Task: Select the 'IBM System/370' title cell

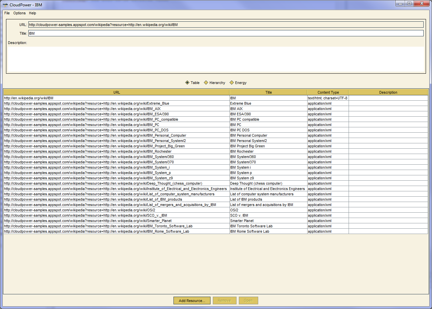Action: pyautogui.click(x=268, y=162)
